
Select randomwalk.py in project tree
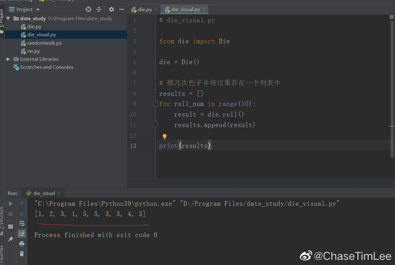(x=44, y=43)
